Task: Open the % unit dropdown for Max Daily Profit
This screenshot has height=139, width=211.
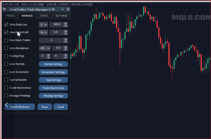Action: [x=43, y=32]
